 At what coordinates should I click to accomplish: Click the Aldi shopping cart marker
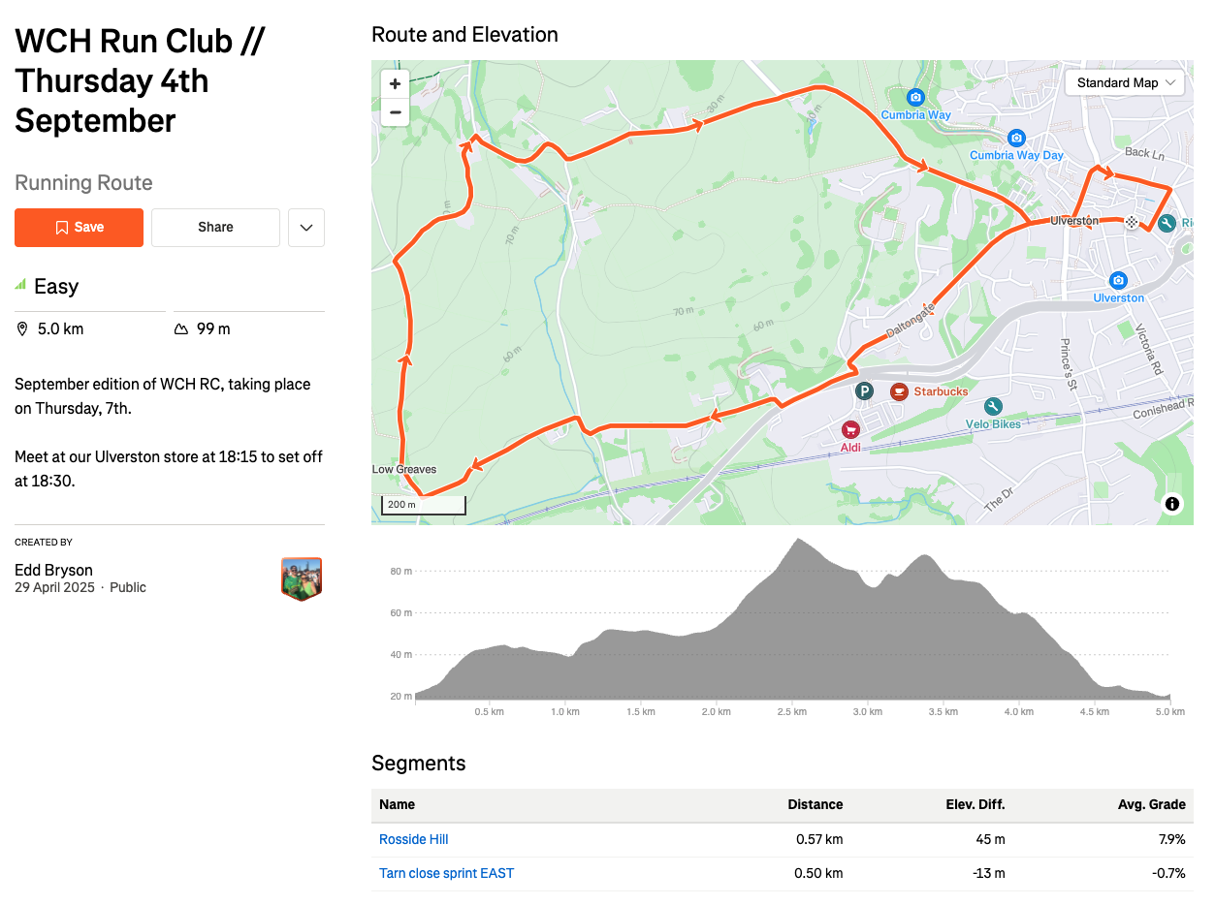(x=850, y=429)
